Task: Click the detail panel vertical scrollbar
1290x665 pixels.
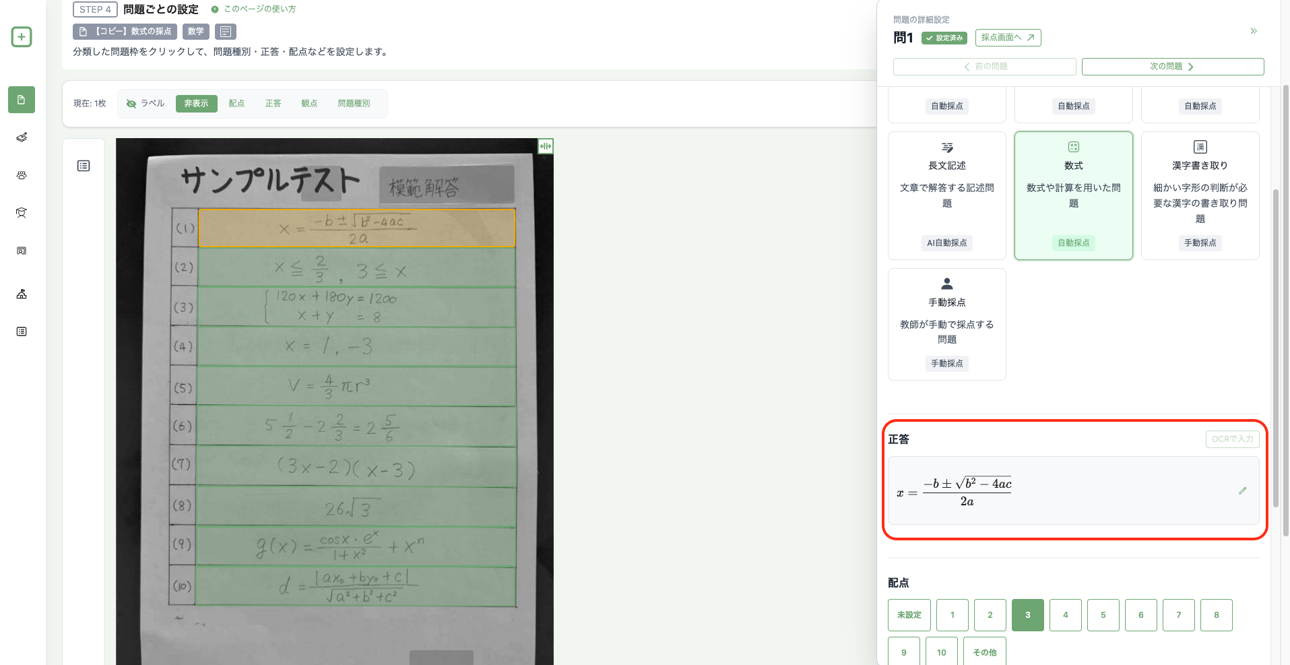Action: [x=1276, y=348]
